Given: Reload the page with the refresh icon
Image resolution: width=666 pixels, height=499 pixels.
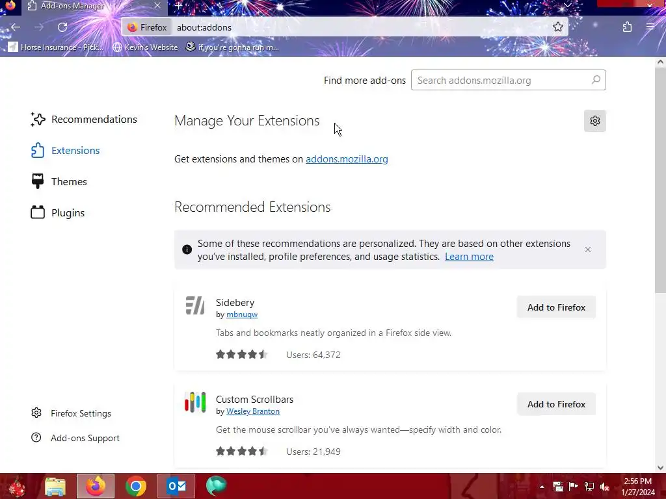Looking at the screenshot, I should click(x=62, y=27).
